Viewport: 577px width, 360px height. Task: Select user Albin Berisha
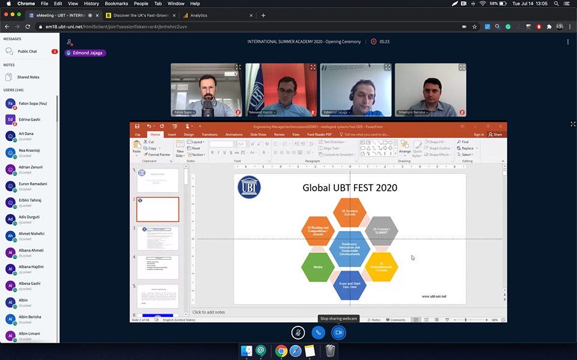pos(29,319)
